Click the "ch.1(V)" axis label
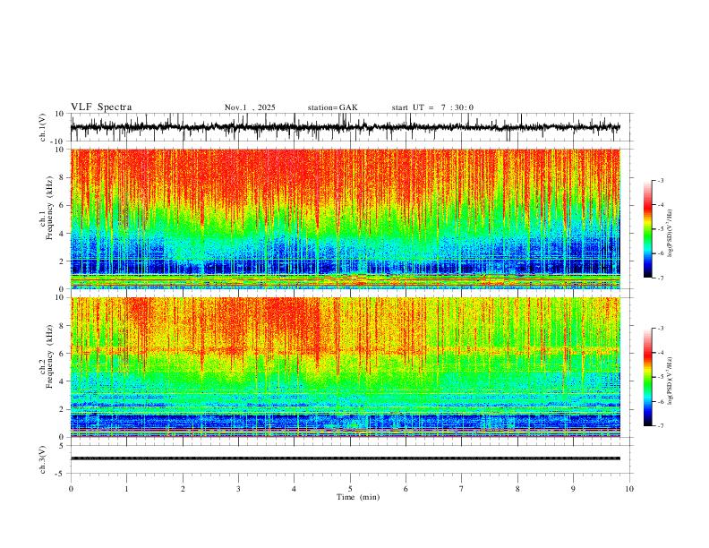Viewport: 709px width, 548px height. pos(43,127)
